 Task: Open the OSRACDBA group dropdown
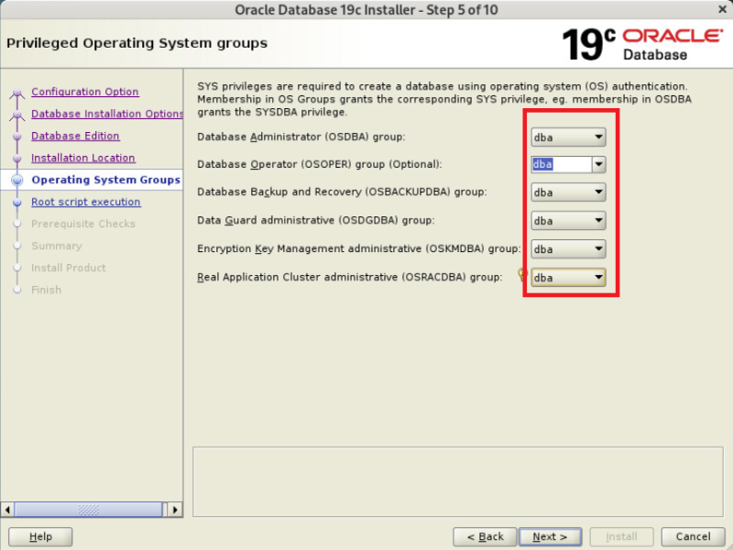click(568, 278)
